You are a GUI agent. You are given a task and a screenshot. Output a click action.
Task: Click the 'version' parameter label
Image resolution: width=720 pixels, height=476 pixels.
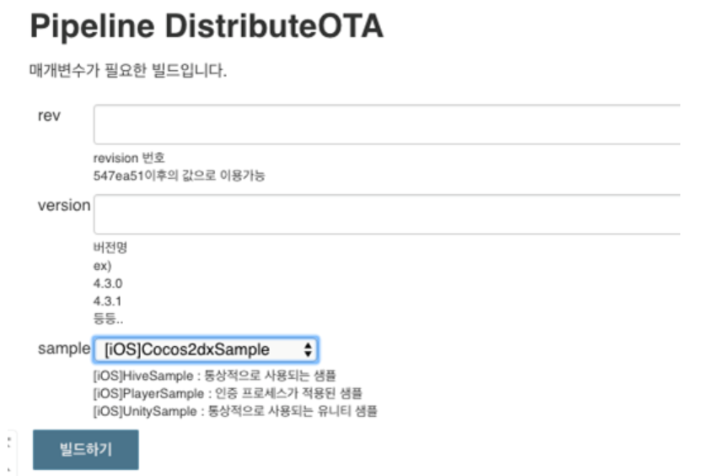pyautogui.click(x=63, y=205)
